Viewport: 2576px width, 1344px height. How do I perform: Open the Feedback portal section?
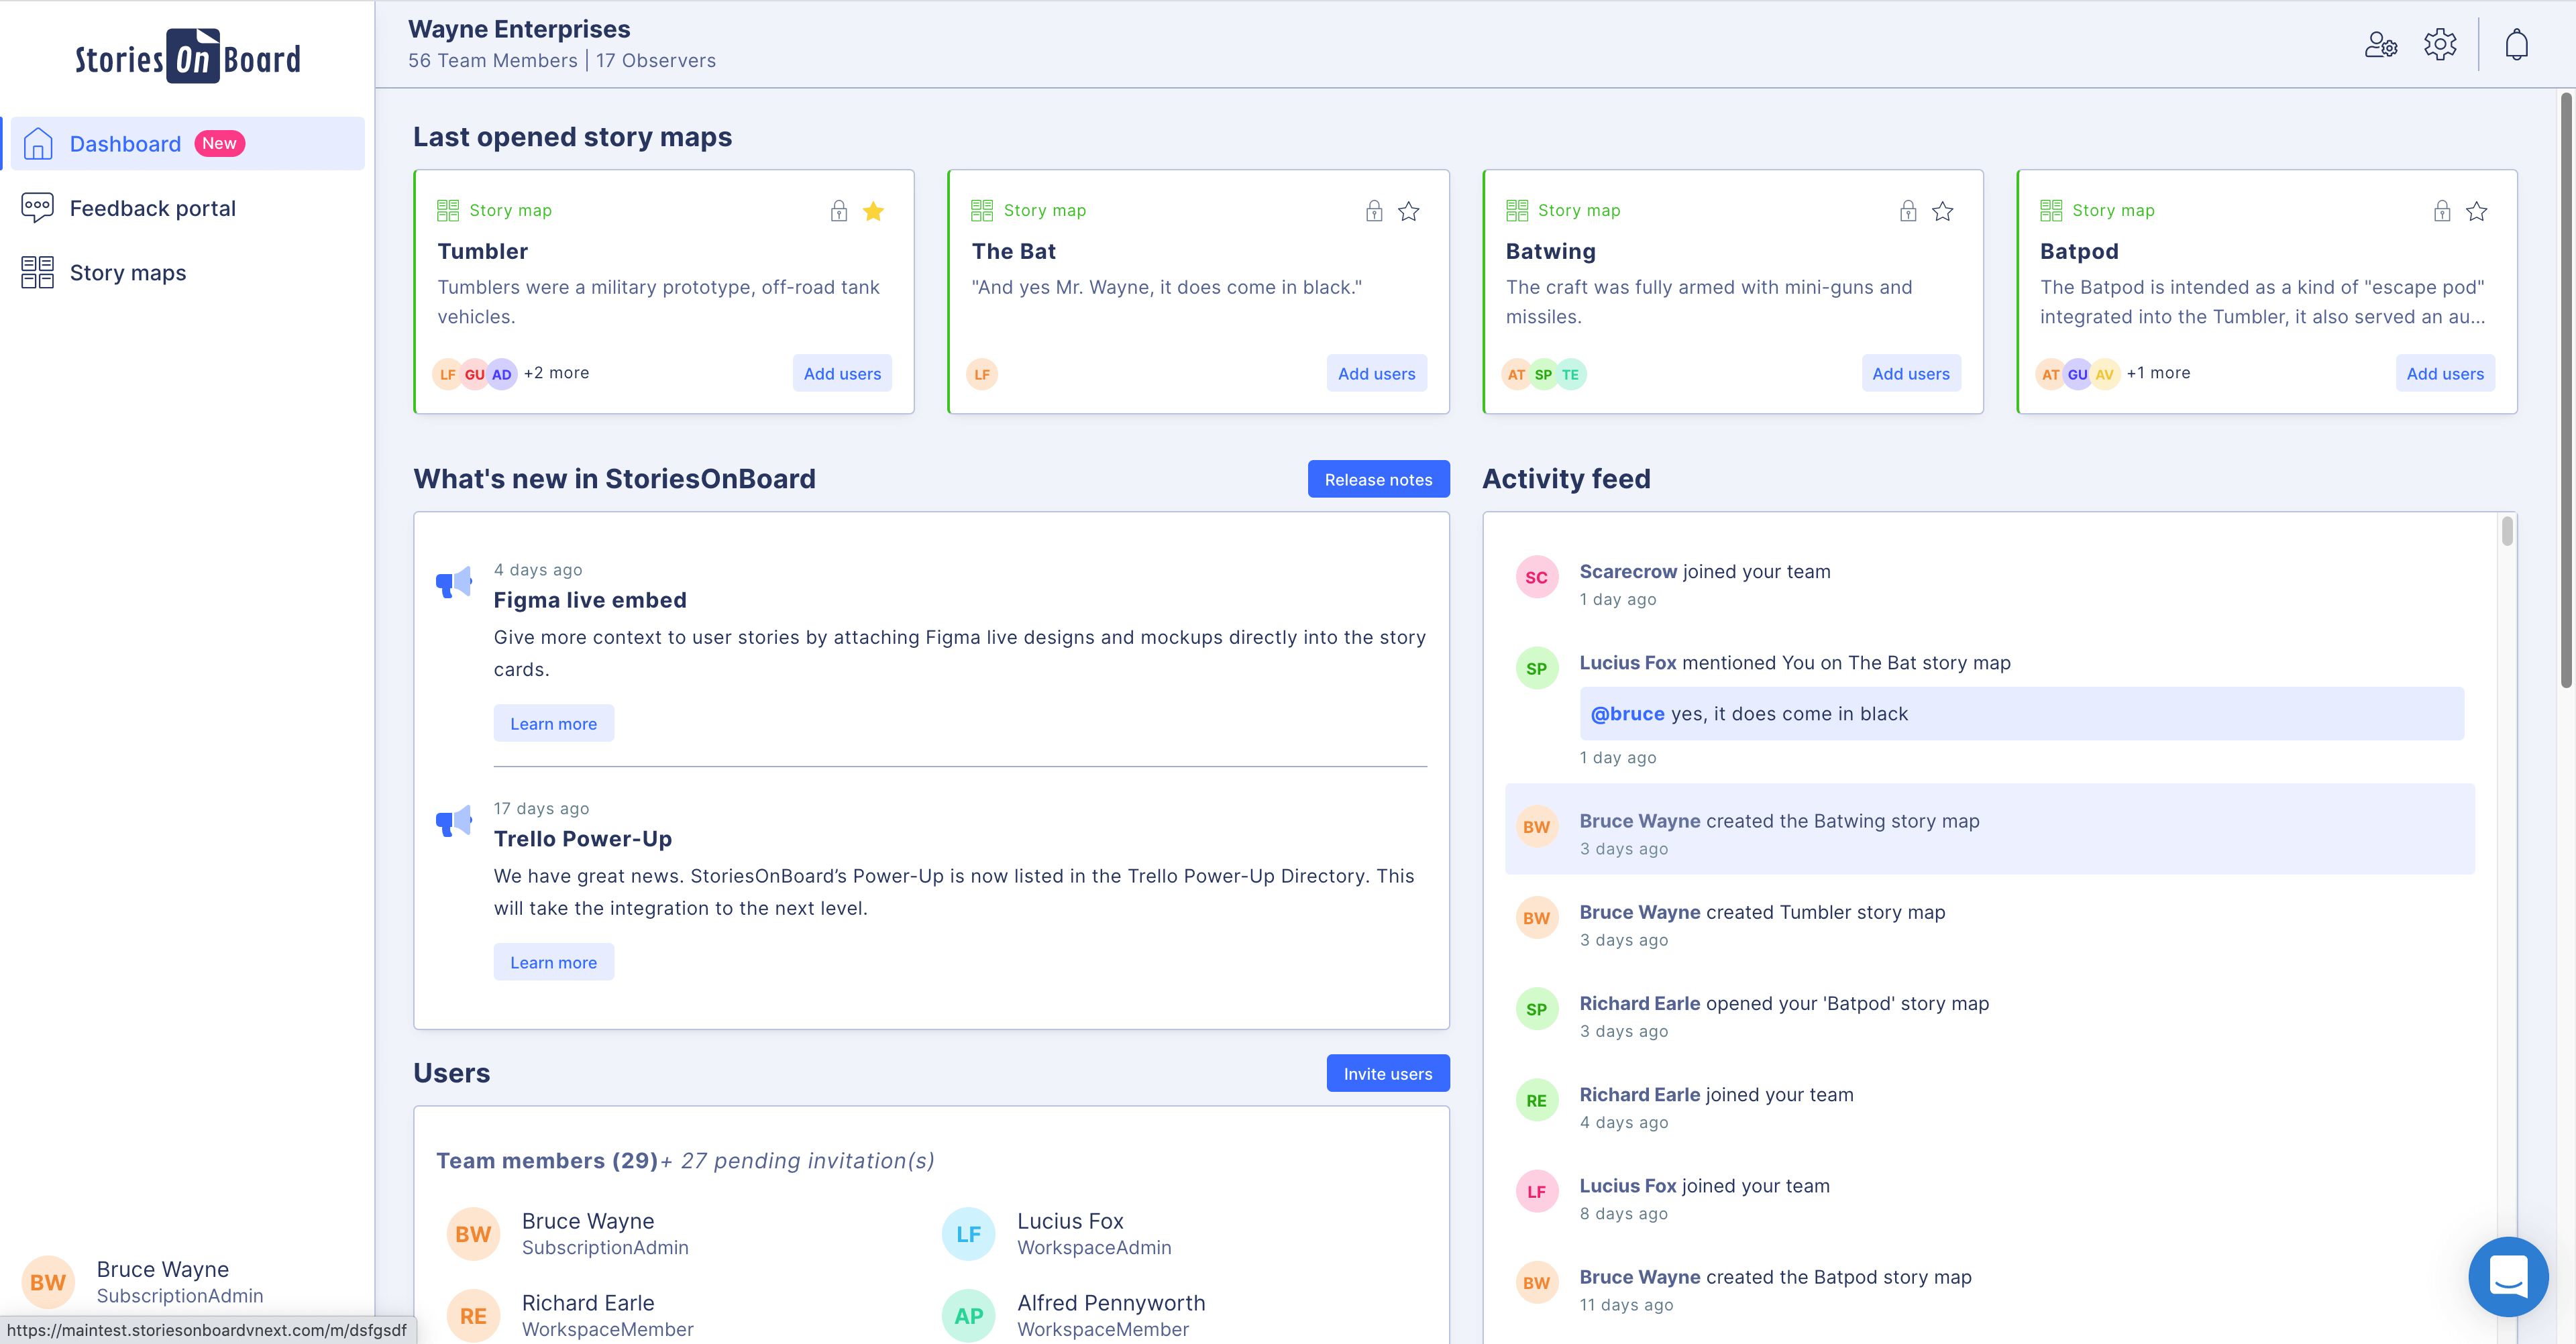coord(152,208)
